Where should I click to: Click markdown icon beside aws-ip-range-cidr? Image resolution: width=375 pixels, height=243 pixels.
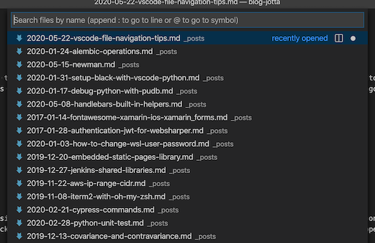click(x=19, y=183)
